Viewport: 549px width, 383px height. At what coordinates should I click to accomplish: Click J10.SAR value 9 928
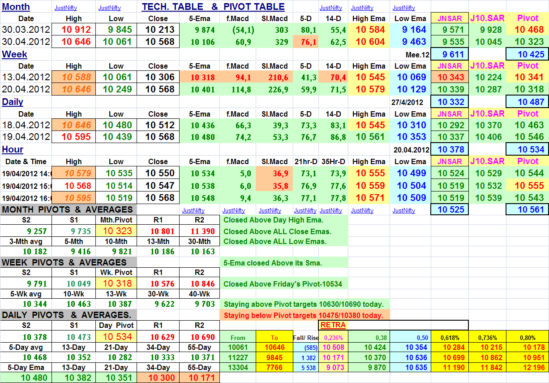[x=487, y=30]
